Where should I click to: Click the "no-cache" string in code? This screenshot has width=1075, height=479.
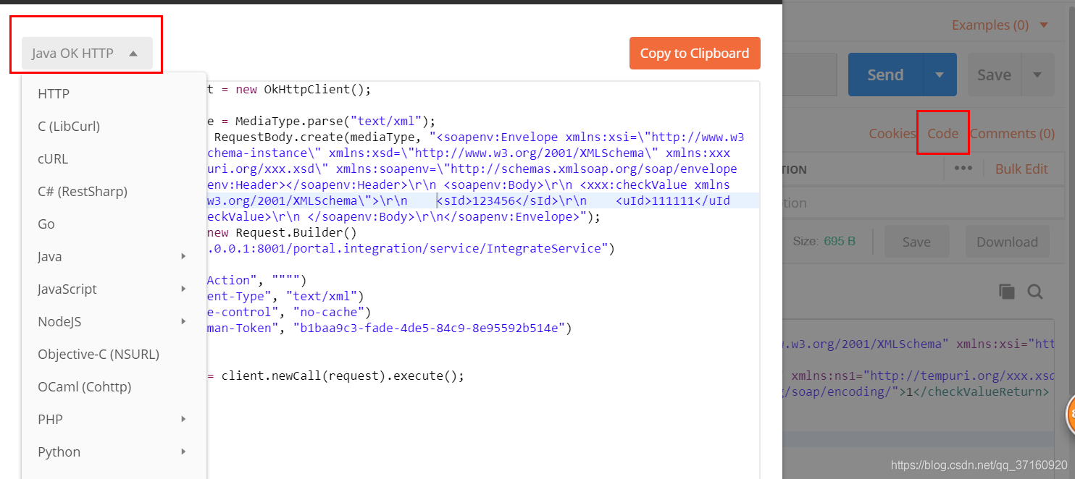[327, 313]
